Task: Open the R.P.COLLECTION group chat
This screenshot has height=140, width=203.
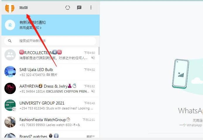Action: 50,55
